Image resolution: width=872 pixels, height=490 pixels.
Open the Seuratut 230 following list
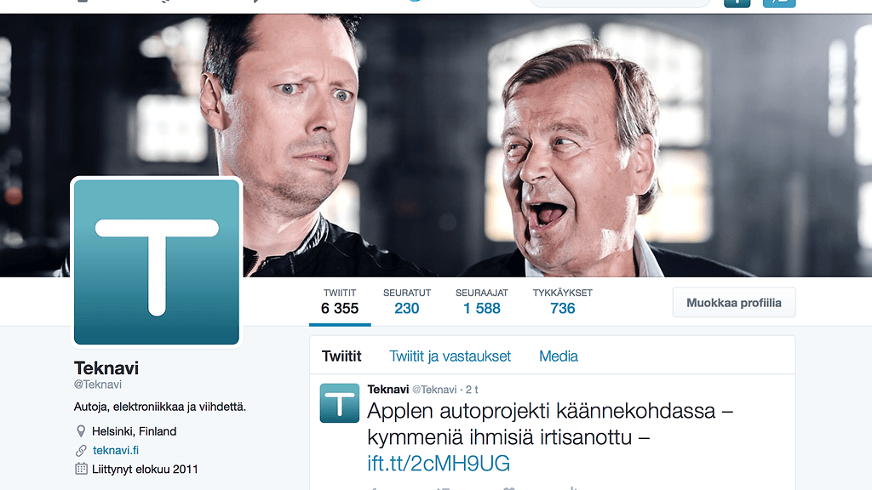click(x=406, y=302)
